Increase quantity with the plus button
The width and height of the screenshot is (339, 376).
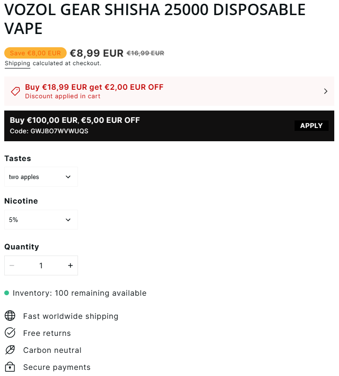click(70, 265)
